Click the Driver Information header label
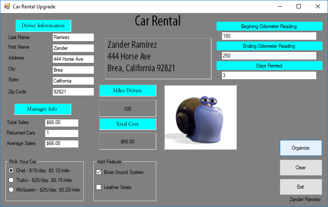The image size is (328, 207). pyautogui.click(x=43, y=26)
